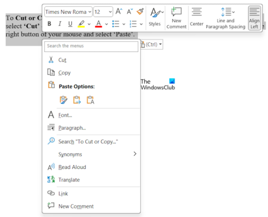Open the Synonyms submenu
Image resolution: width=268 pixels, height=217 pixels.
(91, 154)
